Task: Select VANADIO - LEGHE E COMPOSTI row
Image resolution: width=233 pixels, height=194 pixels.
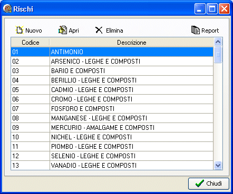Action: [x=112, y=165]
